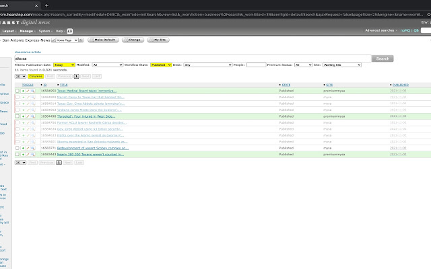Click the magnifier icon for 'Targeted': Four injured row

[33, 116]
